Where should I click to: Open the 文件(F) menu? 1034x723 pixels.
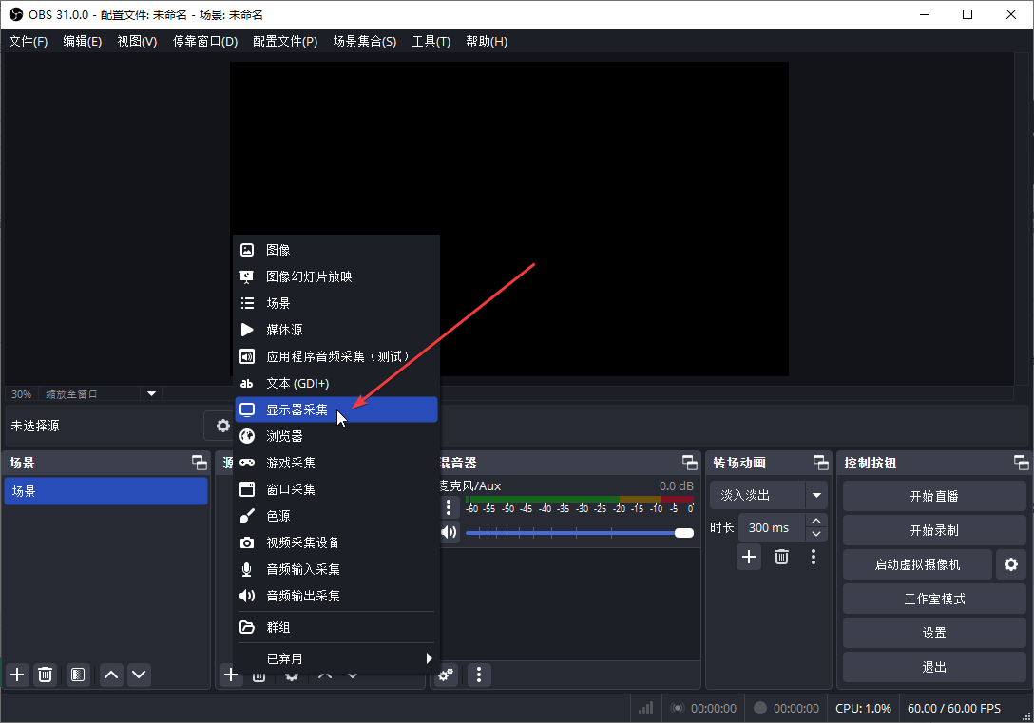(29, 42)
